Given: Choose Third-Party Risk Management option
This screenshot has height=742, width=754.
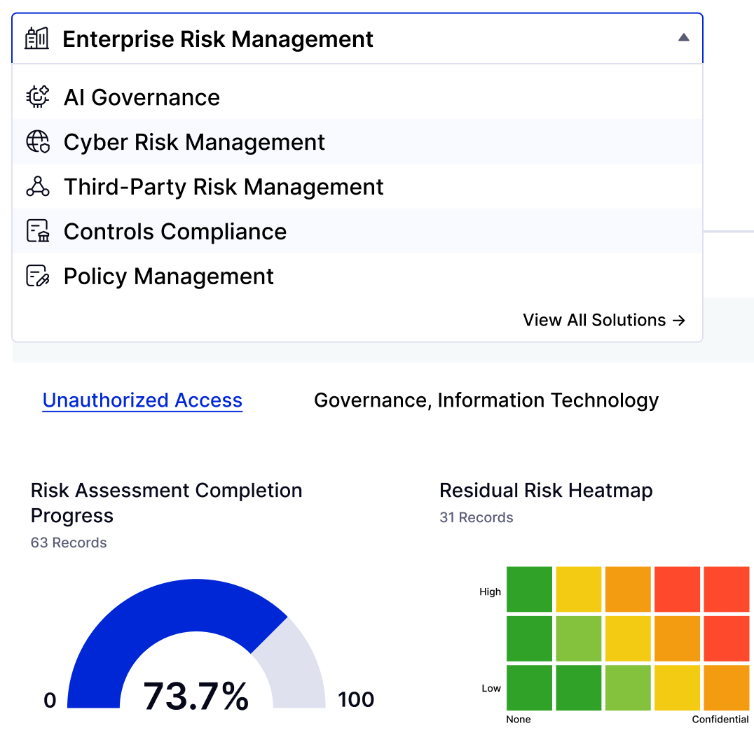Looking at the screenshot, I should pos(224,187).
